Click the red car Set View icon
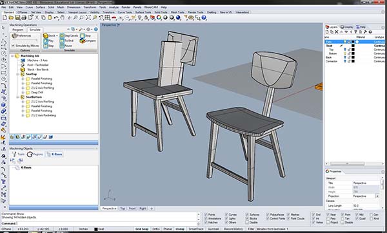 (x=114, y=18)
